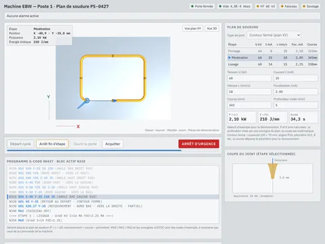The image size is (325, 244).
Task: Click the weld front marker on bottom edge
Action: pyautogui.click(x=114, y=100)
